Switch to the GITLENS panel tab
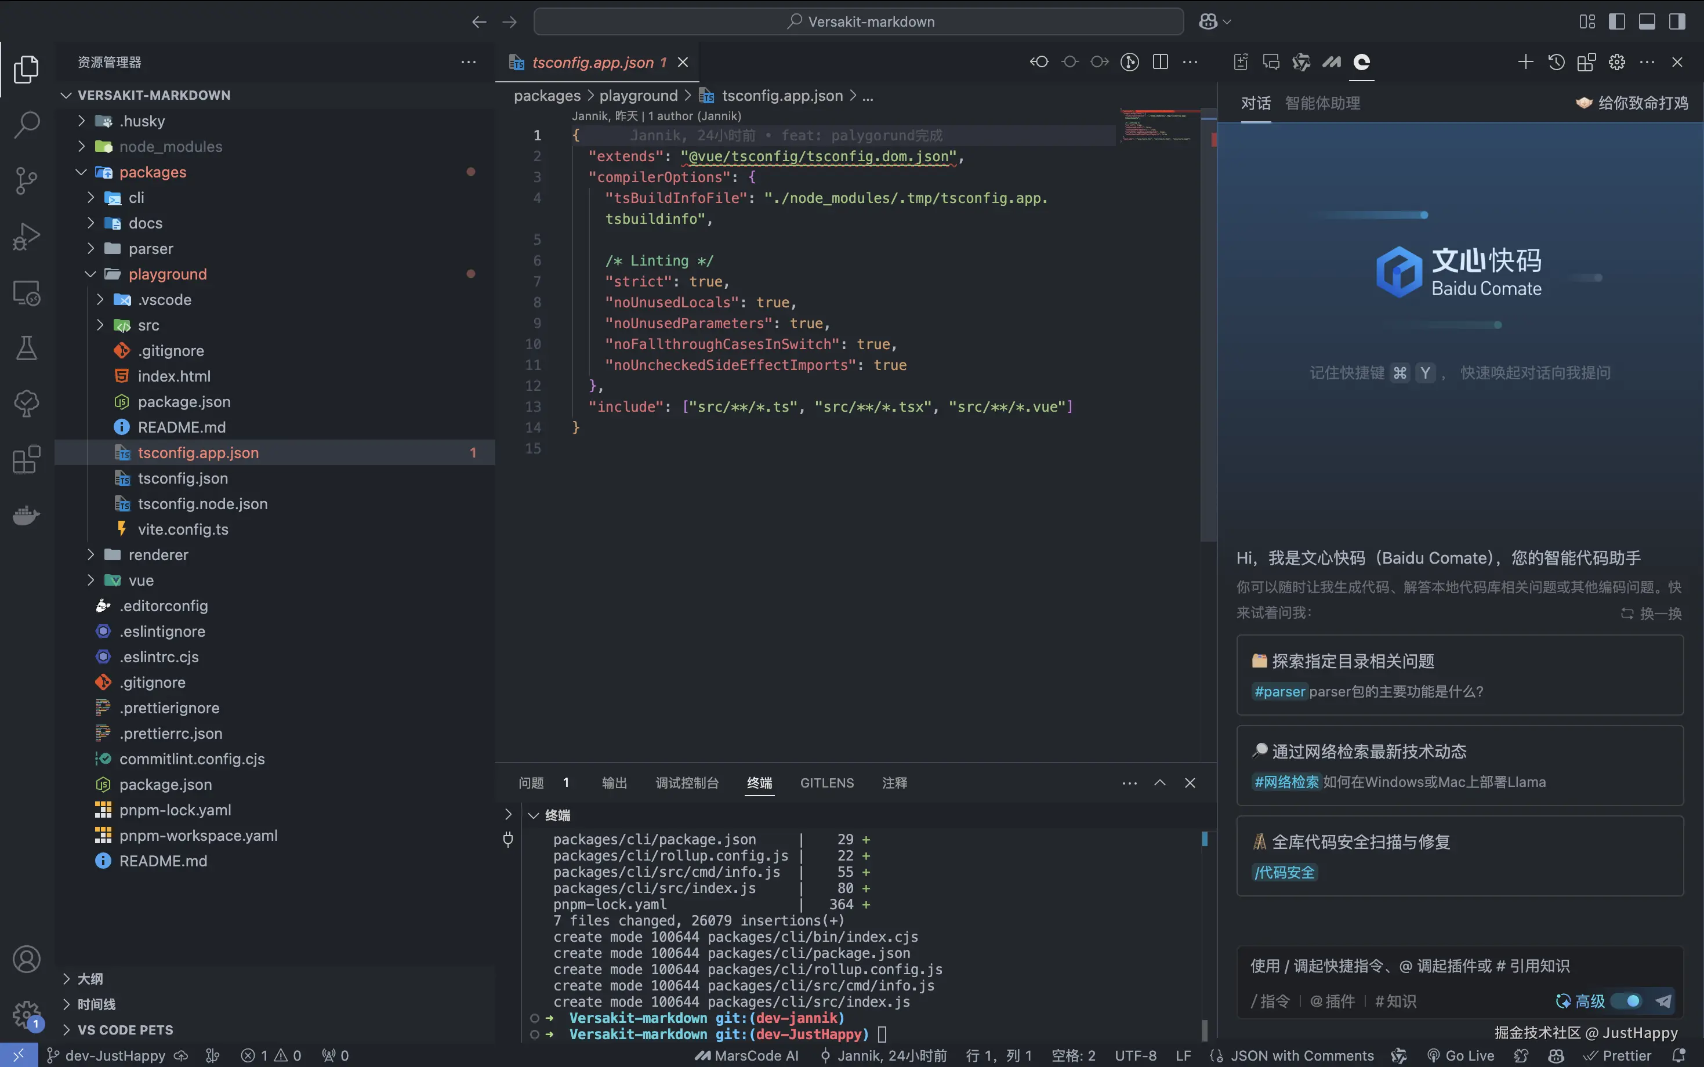Viewport: 1704px width, 1067px height. point(826,783)
